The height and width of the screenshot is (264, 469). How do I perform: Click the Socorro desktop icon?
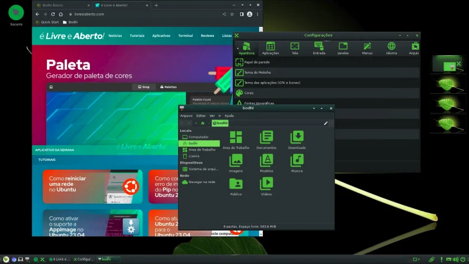(x=16, y=15)
